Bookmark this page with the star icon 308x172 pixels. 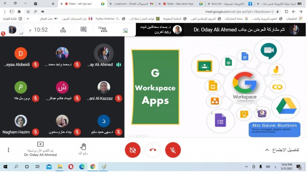tap(28, 11)
